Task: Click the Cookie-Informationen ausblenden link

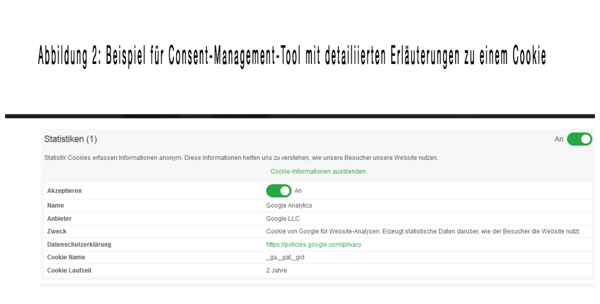Action: tap(318, 172)
